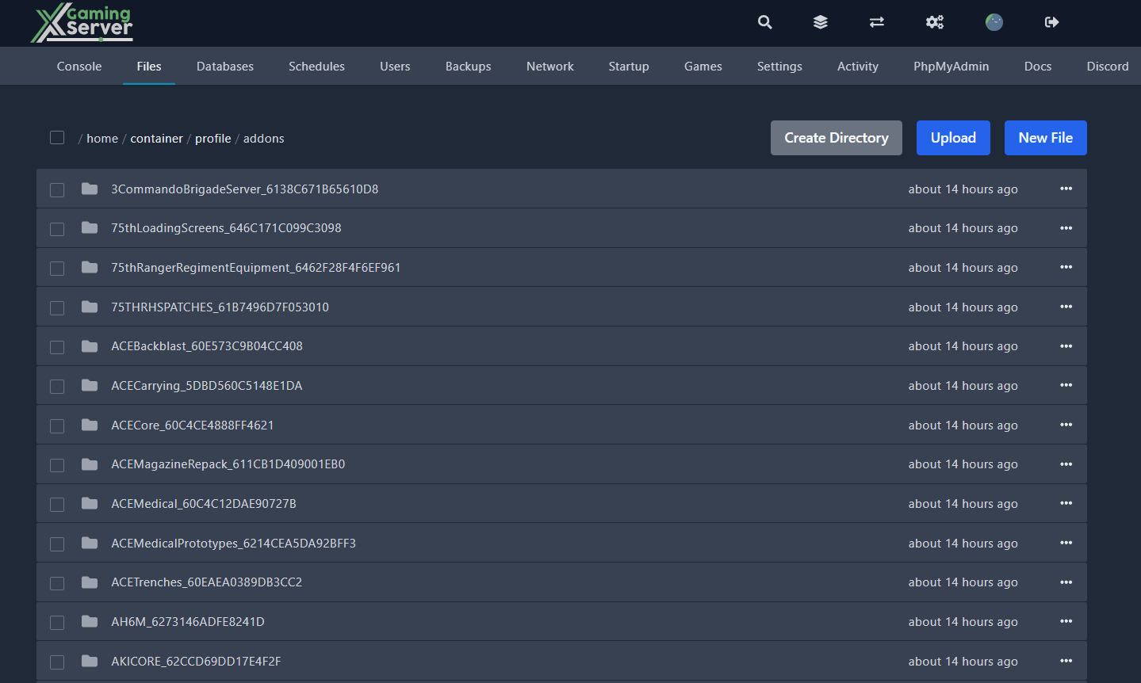Select the checkbox for ACEBackblast_60E573C9B04CC408
Image resolution: width=1141 pixels, height=683 pixels.
56,346
